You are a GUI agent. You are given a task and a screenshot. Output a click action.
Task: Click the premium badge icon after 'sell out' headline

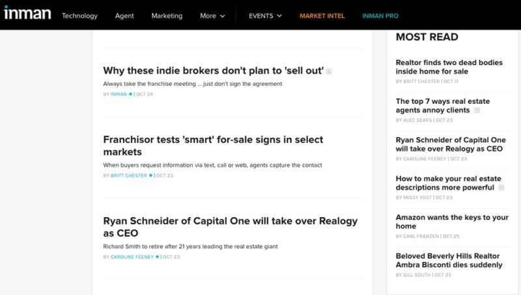[329, 71]
